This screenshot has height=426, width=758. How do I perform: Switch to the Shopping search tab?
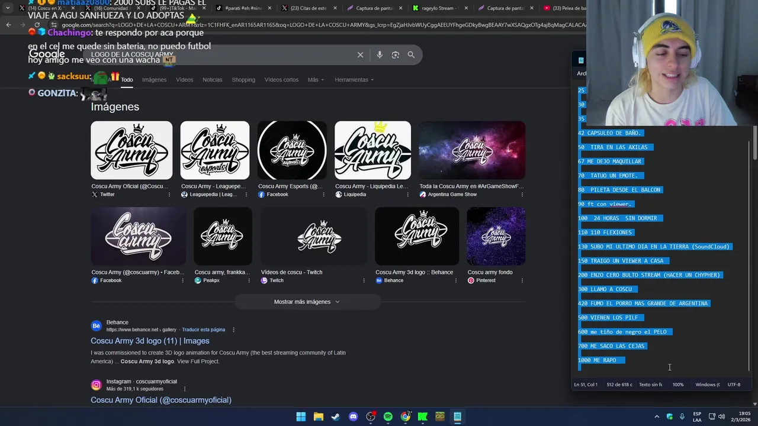pyautogui.click(x=243, y=80)
